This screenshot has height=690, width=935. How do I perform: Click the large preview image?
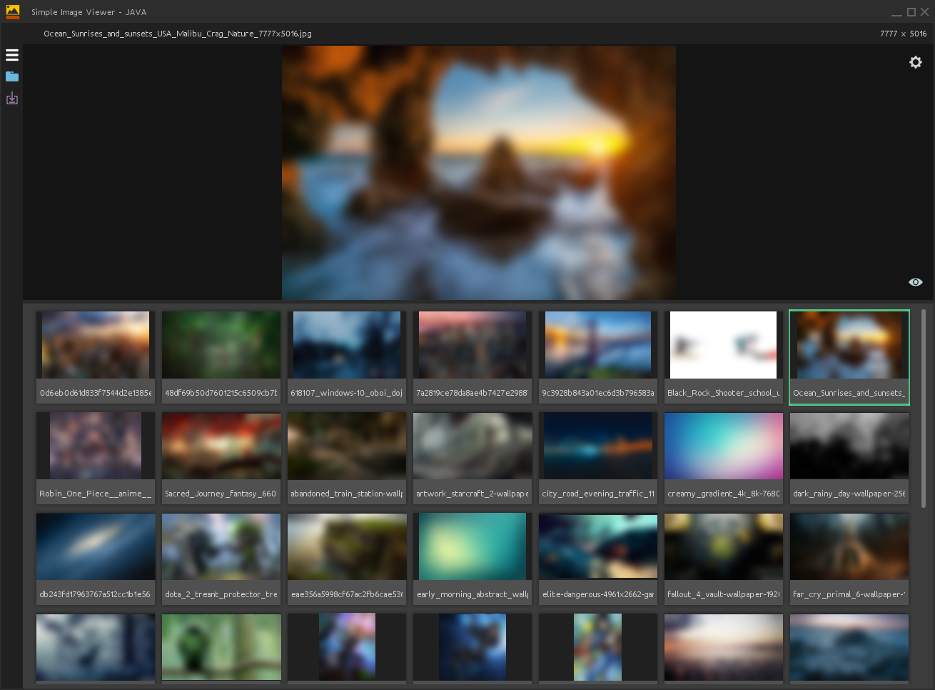[479, 173]
